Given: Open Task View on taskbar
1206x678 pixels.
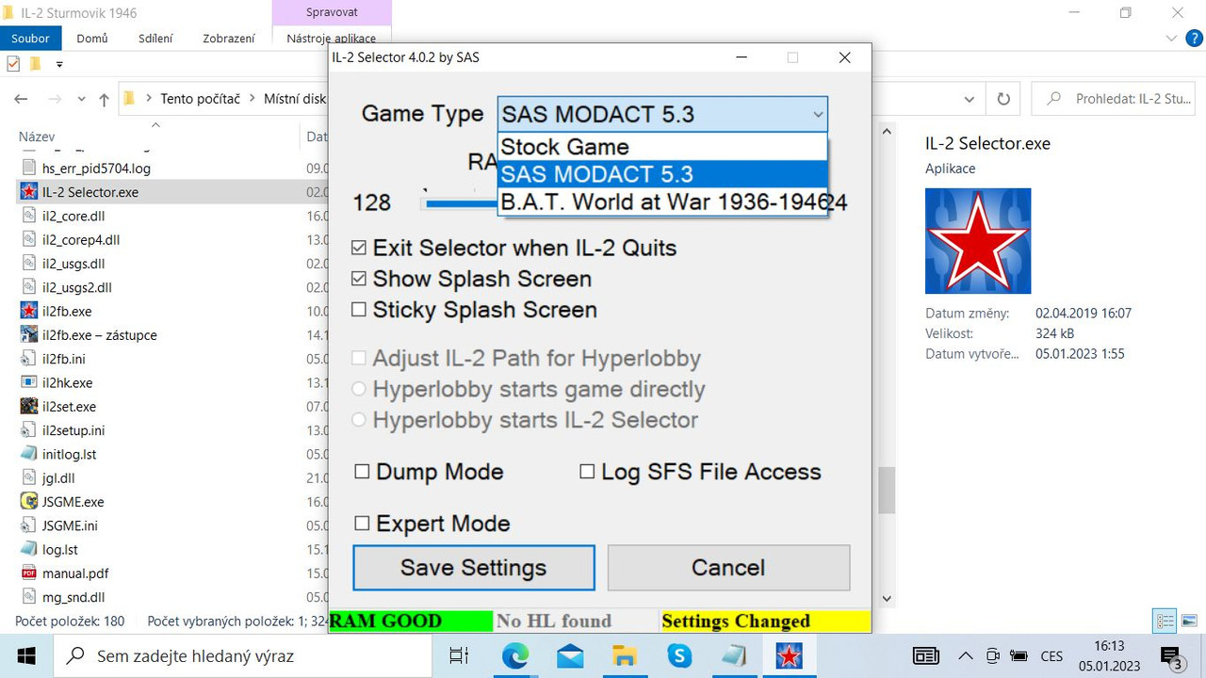Looking at the screenshot, I should 459,656.
